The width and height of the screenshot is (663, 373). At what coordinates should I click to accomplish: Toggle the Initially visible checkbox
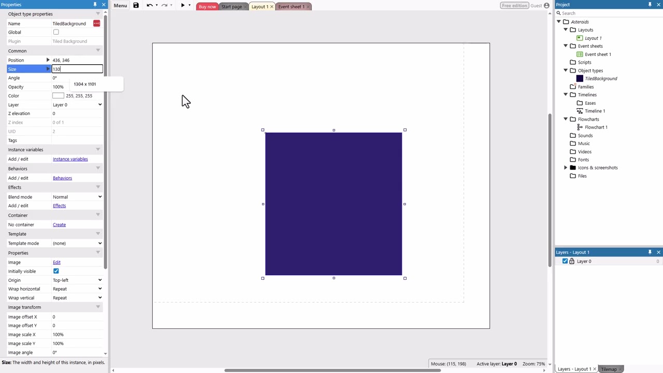56,271
